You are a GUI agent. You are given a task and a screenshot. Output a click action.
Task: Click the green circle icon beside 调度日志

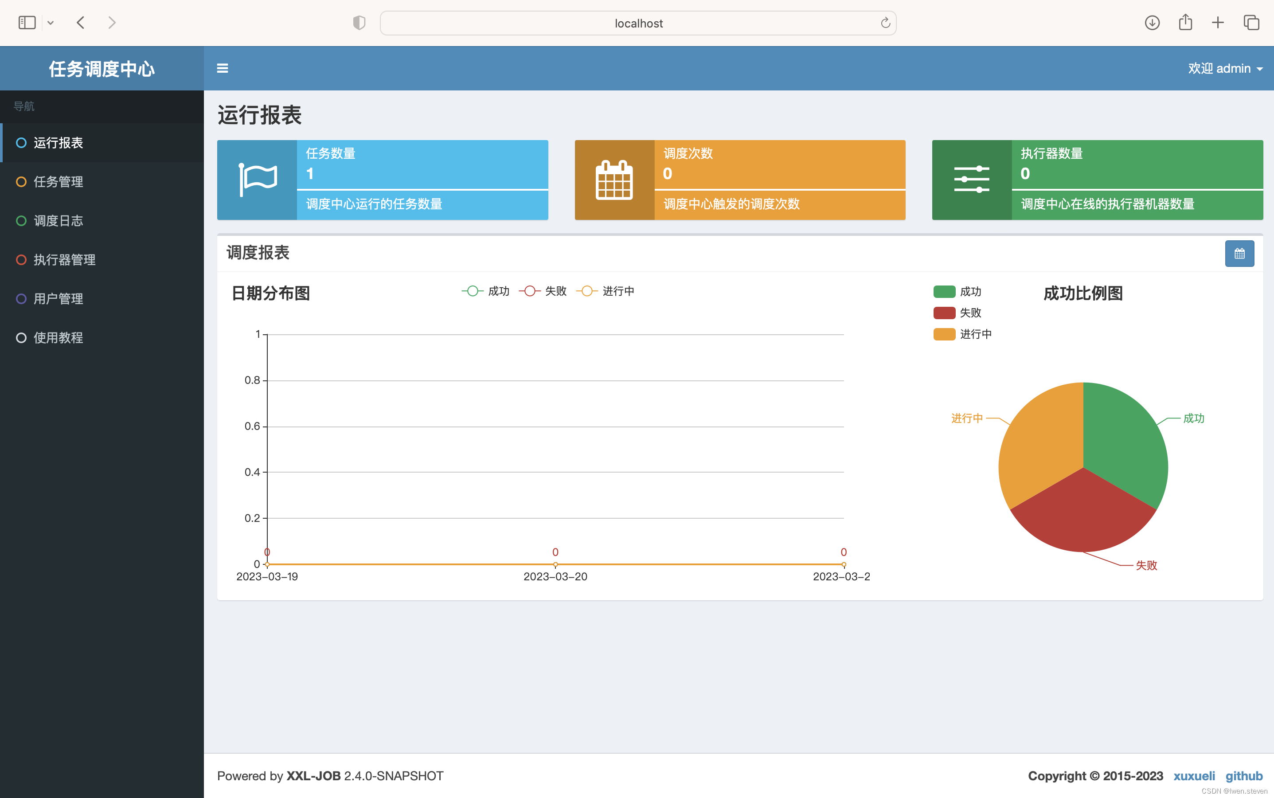click(21, 221)
